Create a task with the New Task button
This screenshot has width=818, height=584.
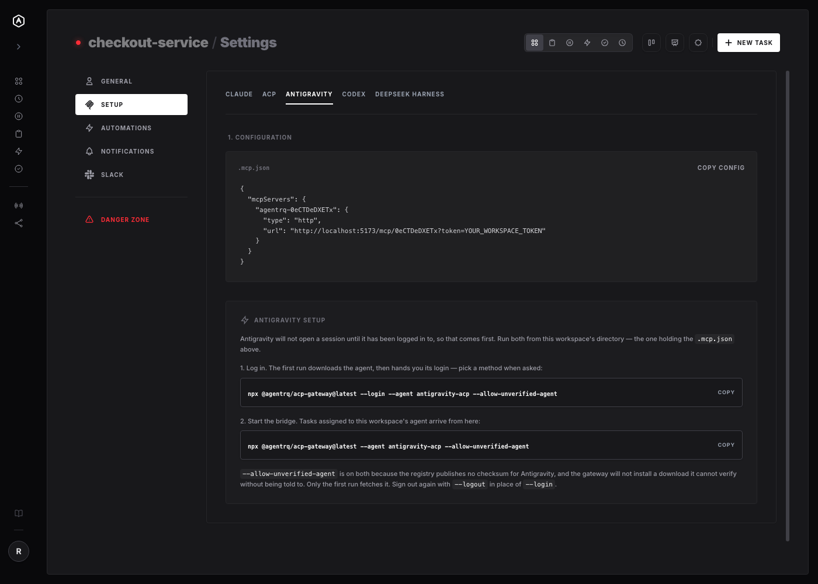pos(748,43)
